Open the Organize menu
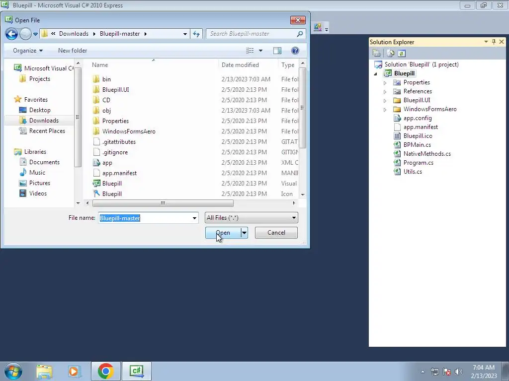The width and height of the screenshot is (509, 381). (28, 51)
